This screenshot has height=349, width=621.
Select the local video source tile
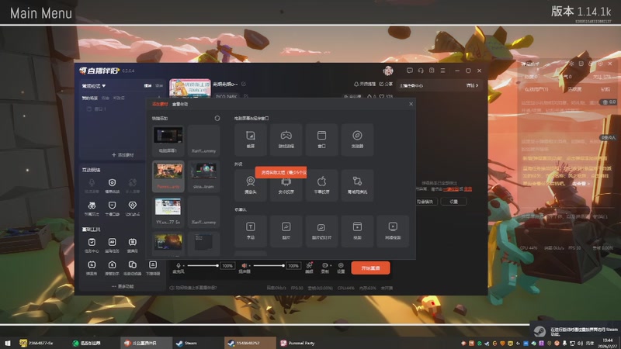click(x=357, y=231)
